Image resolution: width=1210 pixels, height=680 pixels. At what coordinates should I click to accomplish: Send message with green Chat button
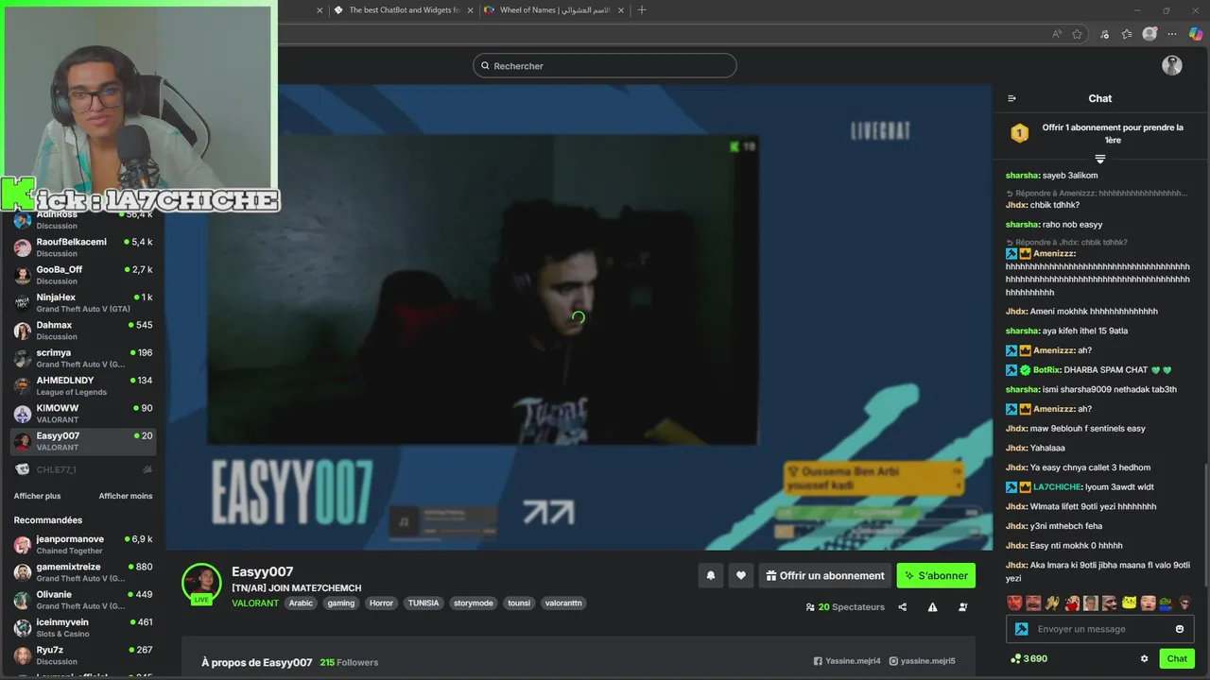pyautogui.click(x=1177, y=658)
